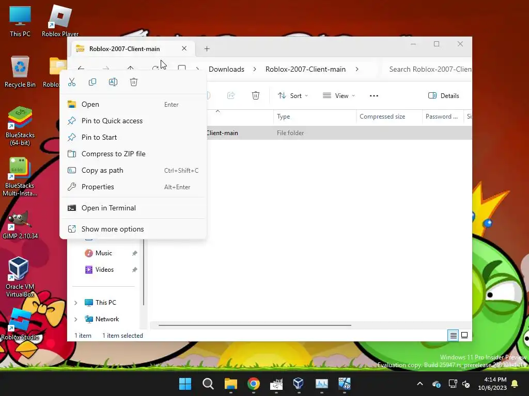Open the Sort dropdown
The image size is (529, 396).
coord(293,95)
